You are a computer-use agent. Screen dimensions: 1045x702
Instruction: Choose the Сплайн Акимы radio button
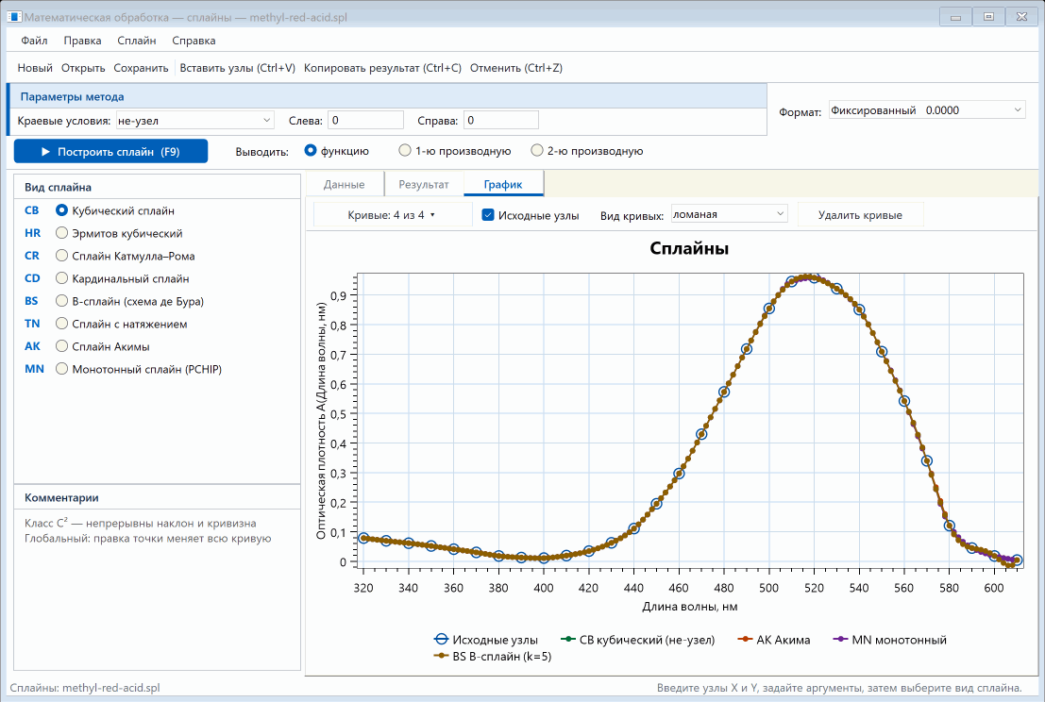tap(62, 346)
